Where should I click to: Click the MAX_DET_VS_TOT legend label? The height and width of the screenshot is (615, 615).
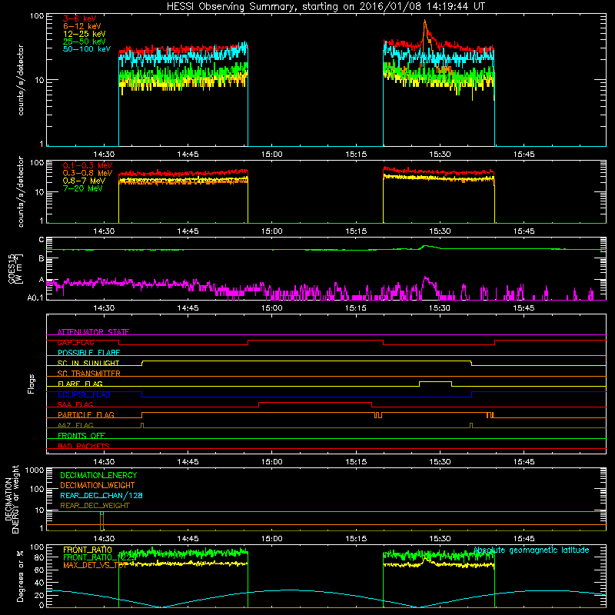coord(95,565)
